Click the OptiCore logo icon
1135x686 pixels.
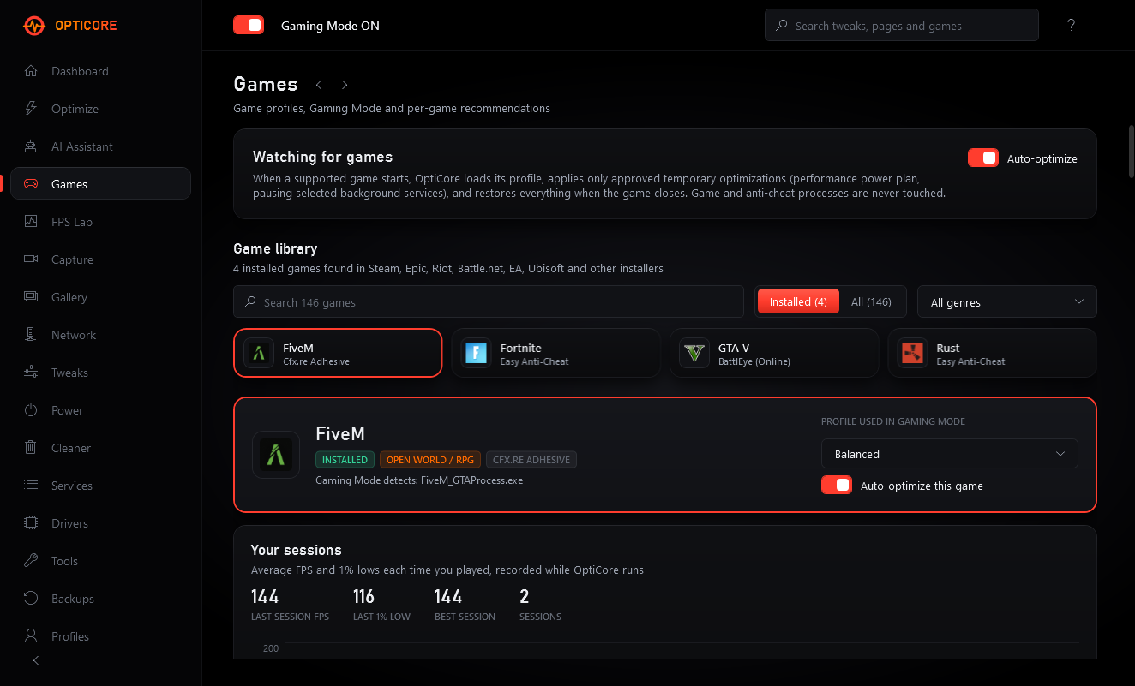click(x=34, y=26)
